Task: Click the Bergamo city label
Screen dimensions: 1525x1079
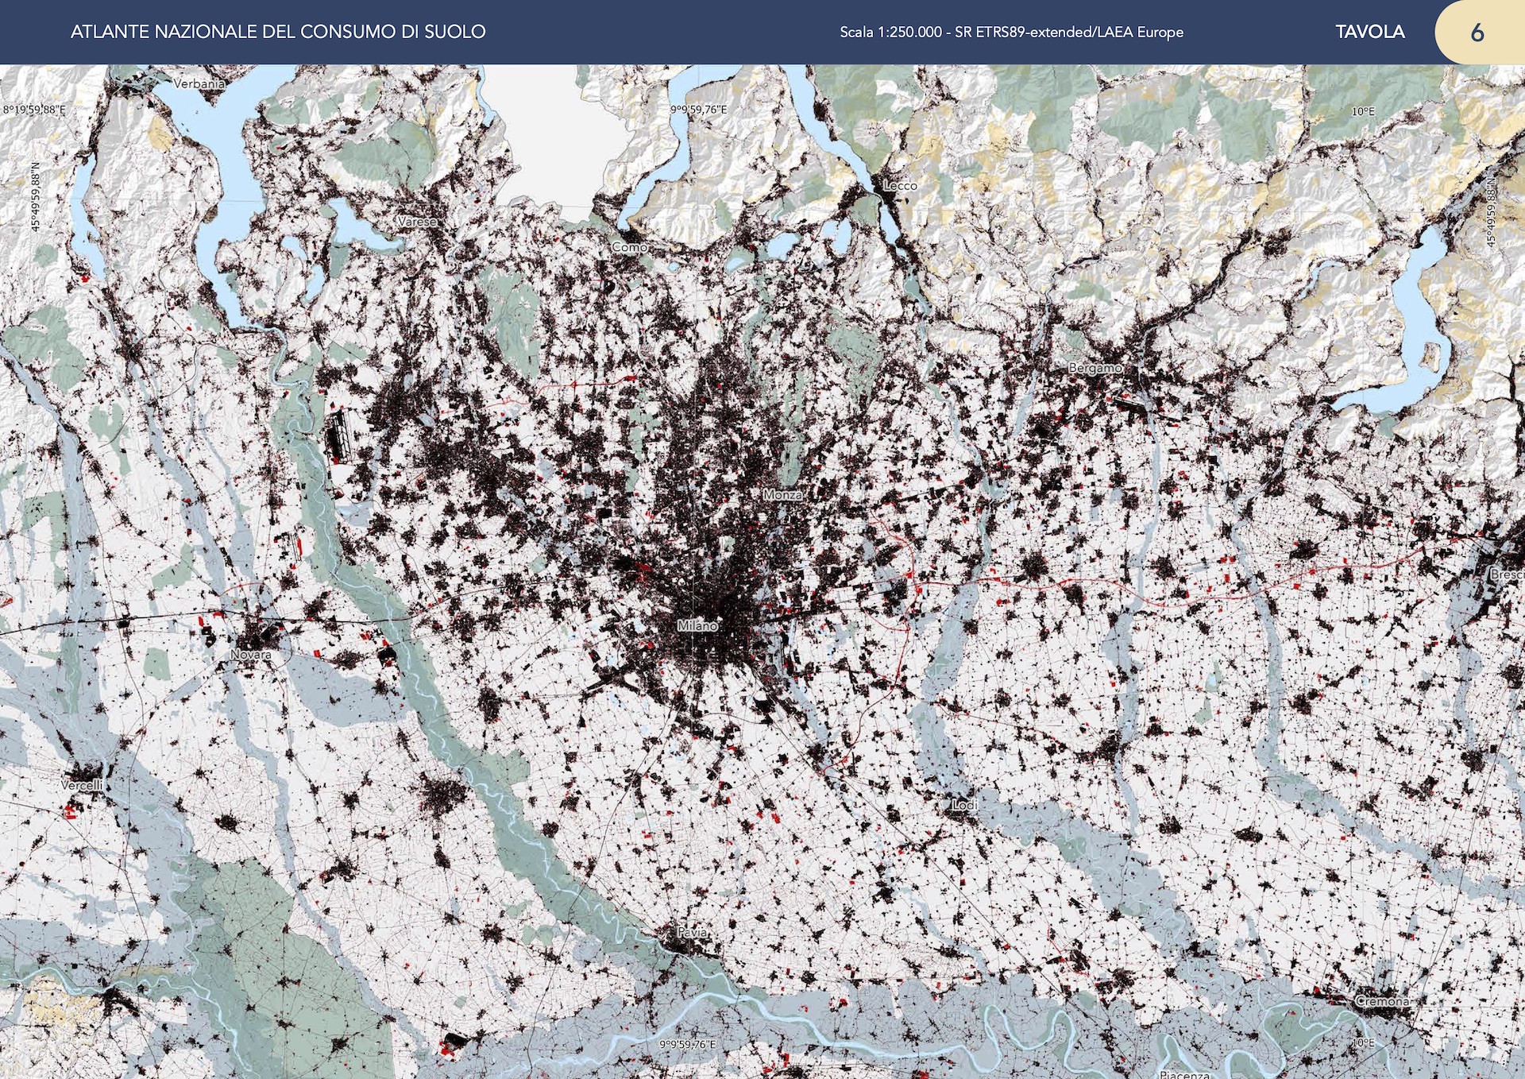Action: click(x=1095, y=369)
